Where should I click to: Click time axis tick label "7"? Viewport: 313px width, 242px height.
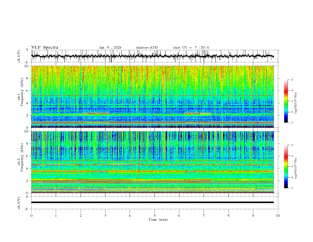pyautogui.click(x=204, y=216)
